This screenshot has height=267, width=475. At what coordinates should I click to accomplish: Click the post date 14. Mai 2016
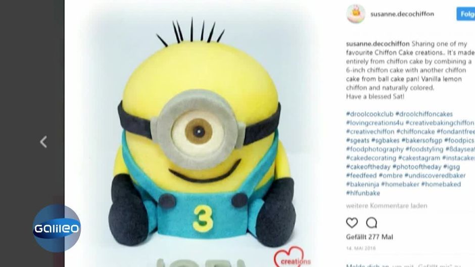361,248
